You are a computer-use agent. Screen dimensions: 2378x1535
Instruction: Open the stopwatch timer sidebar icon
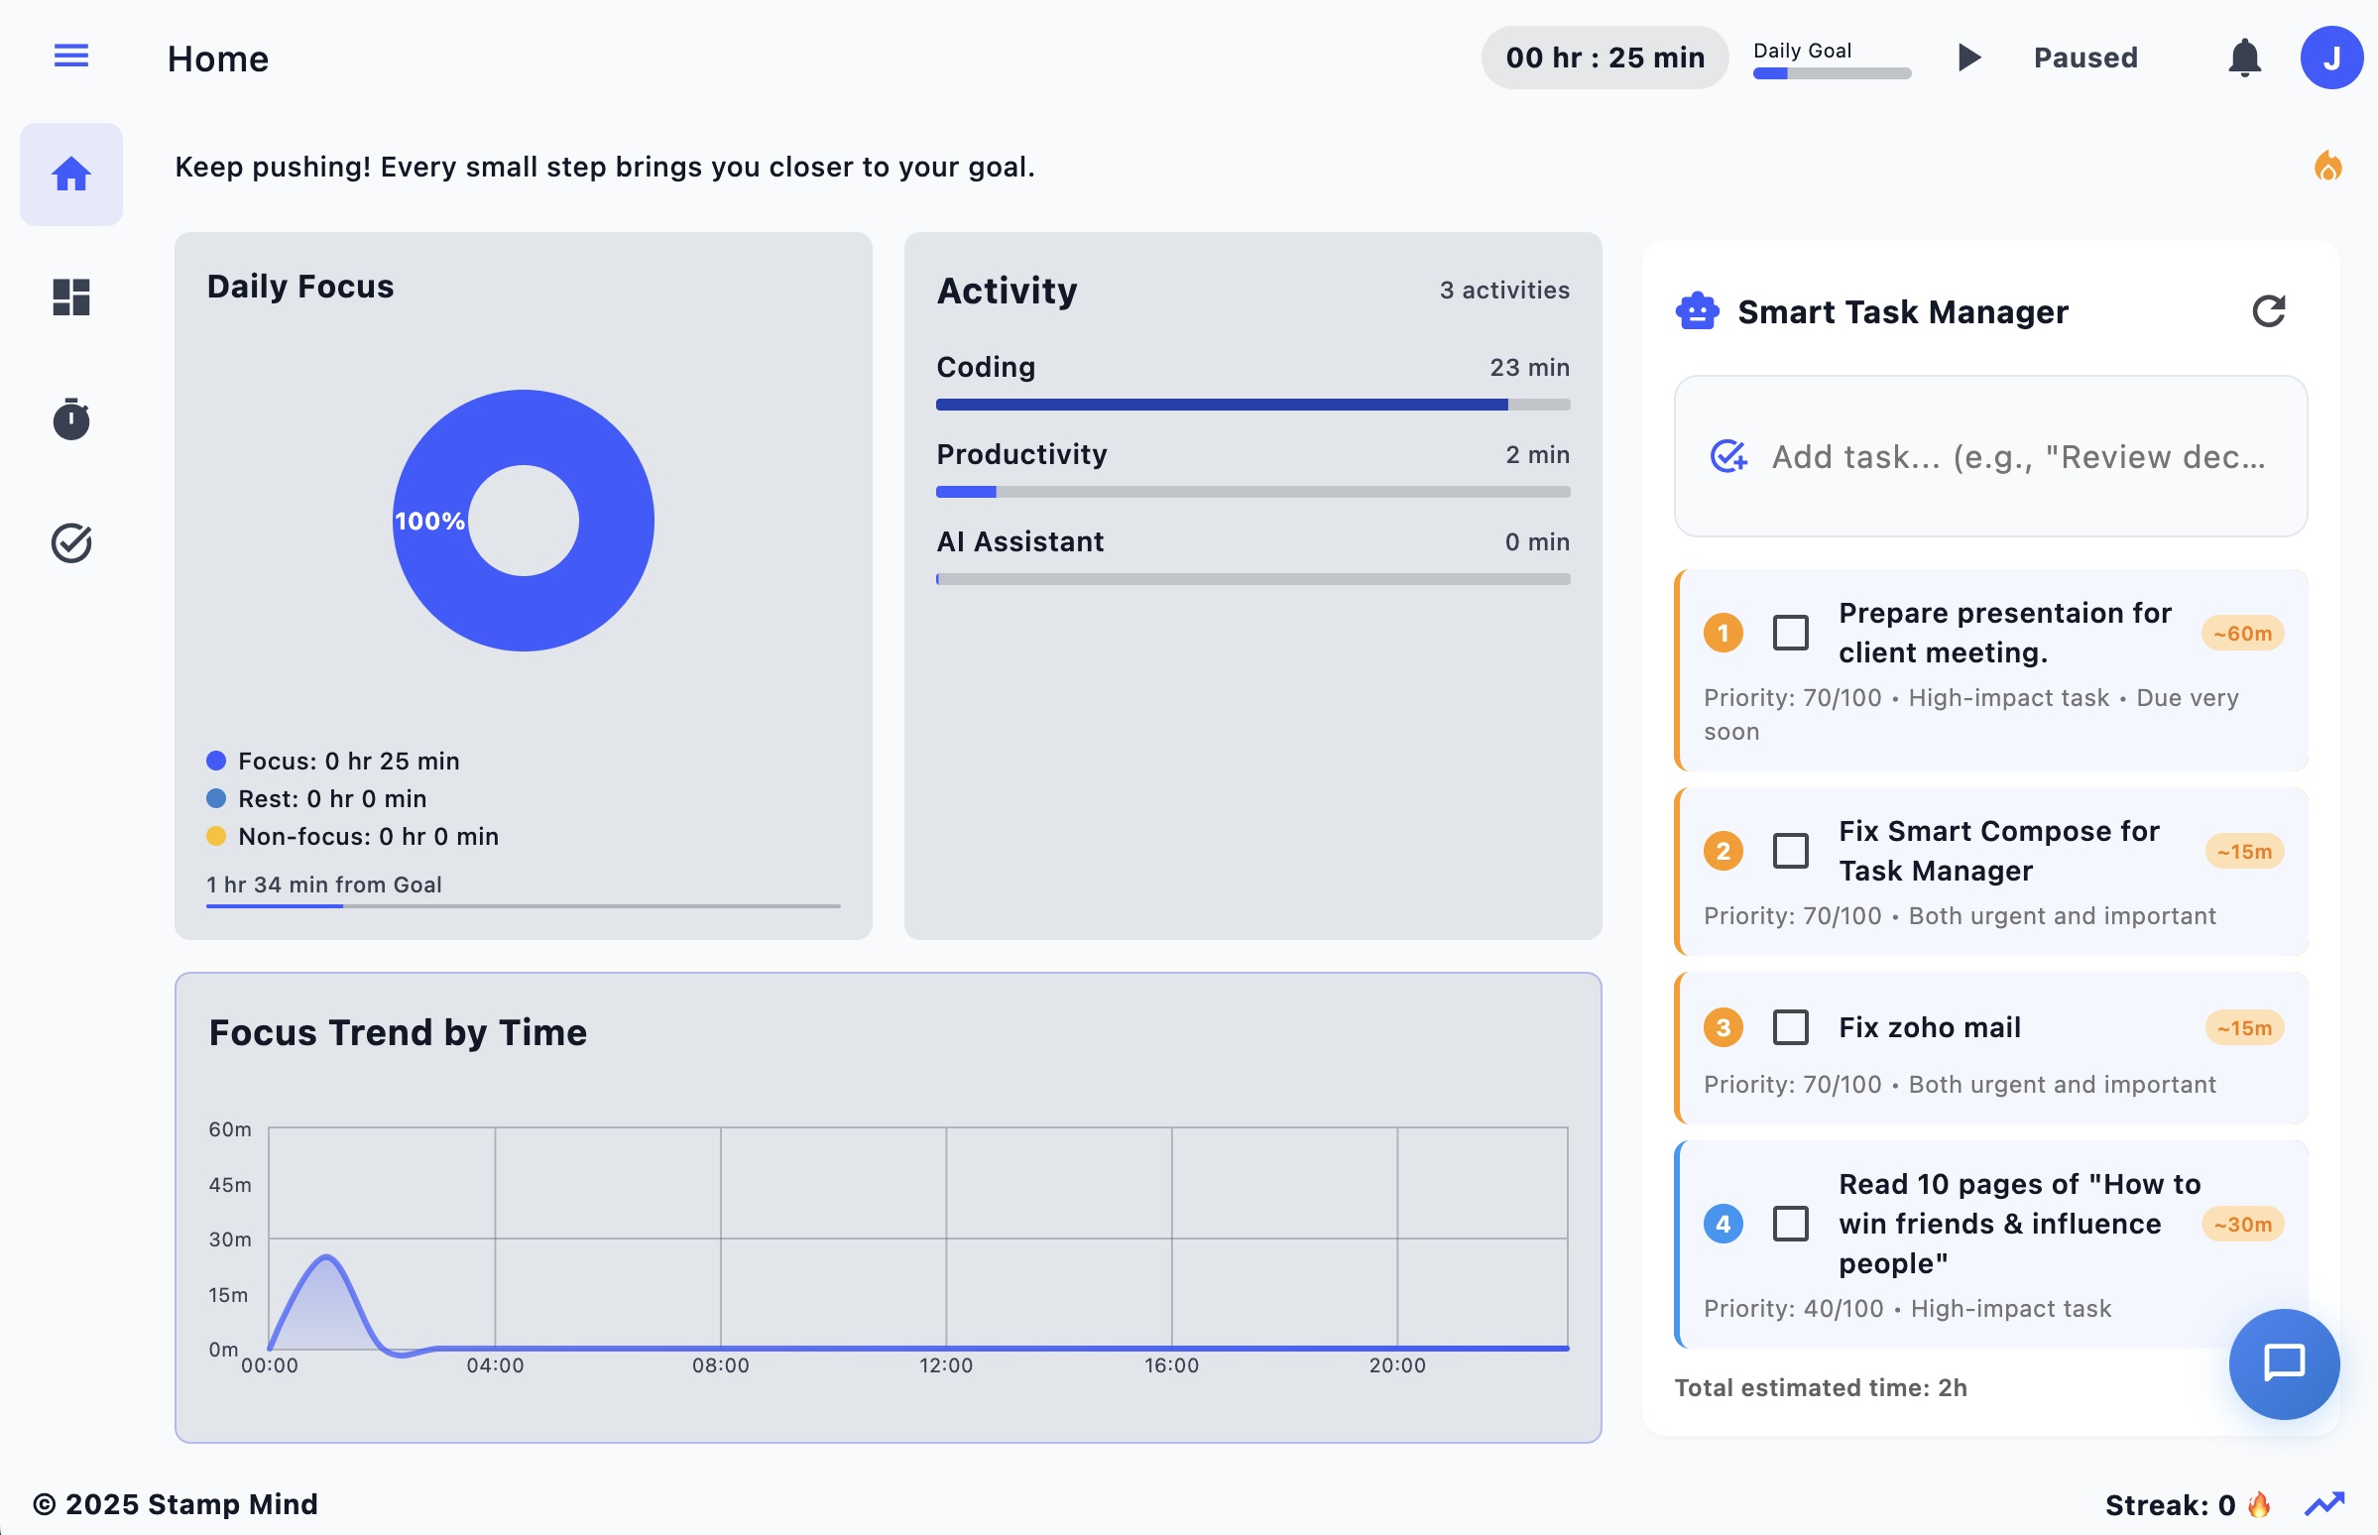70,418
